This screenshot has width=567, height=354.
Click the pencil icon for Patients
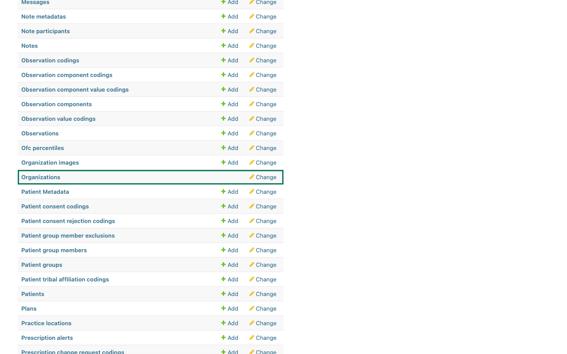252,294
